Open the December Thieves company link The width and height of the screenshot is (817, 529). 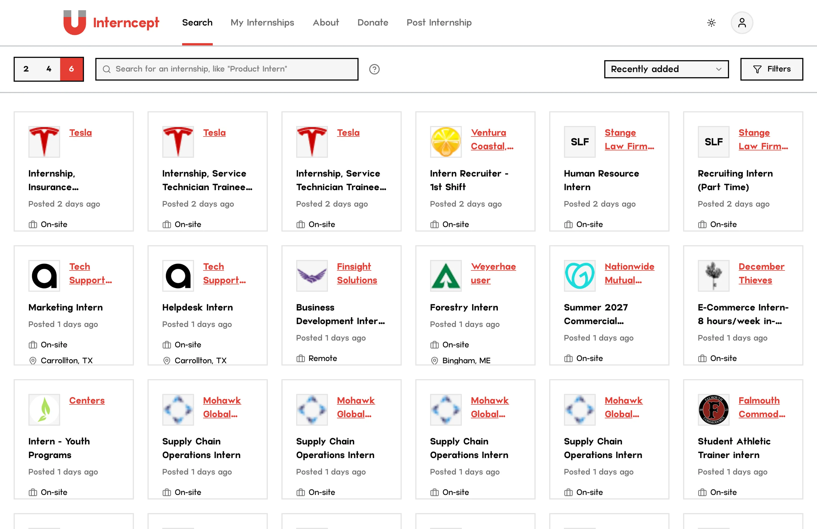coord(761,273)
